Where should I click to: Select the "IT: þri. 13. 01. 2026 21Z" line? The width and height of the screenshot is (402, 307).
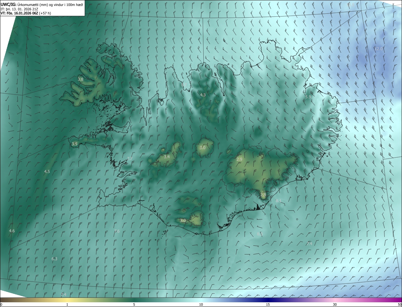coord(19,9)
